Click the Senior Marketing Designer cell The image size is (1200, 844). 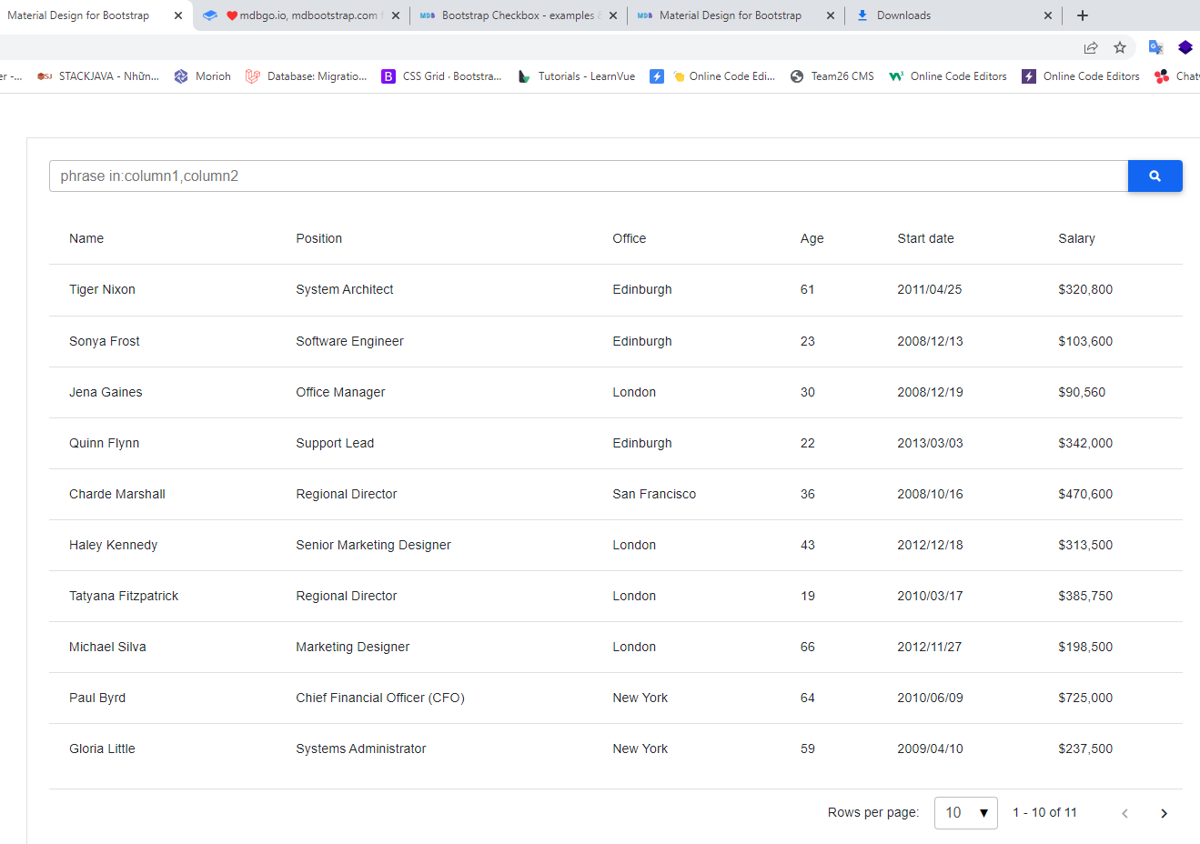point(373,545)
